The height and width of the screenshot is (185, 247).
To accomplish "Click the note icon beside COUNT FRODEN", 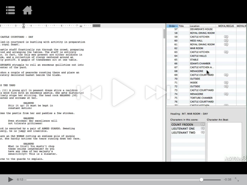I will (x=203, y=124).
